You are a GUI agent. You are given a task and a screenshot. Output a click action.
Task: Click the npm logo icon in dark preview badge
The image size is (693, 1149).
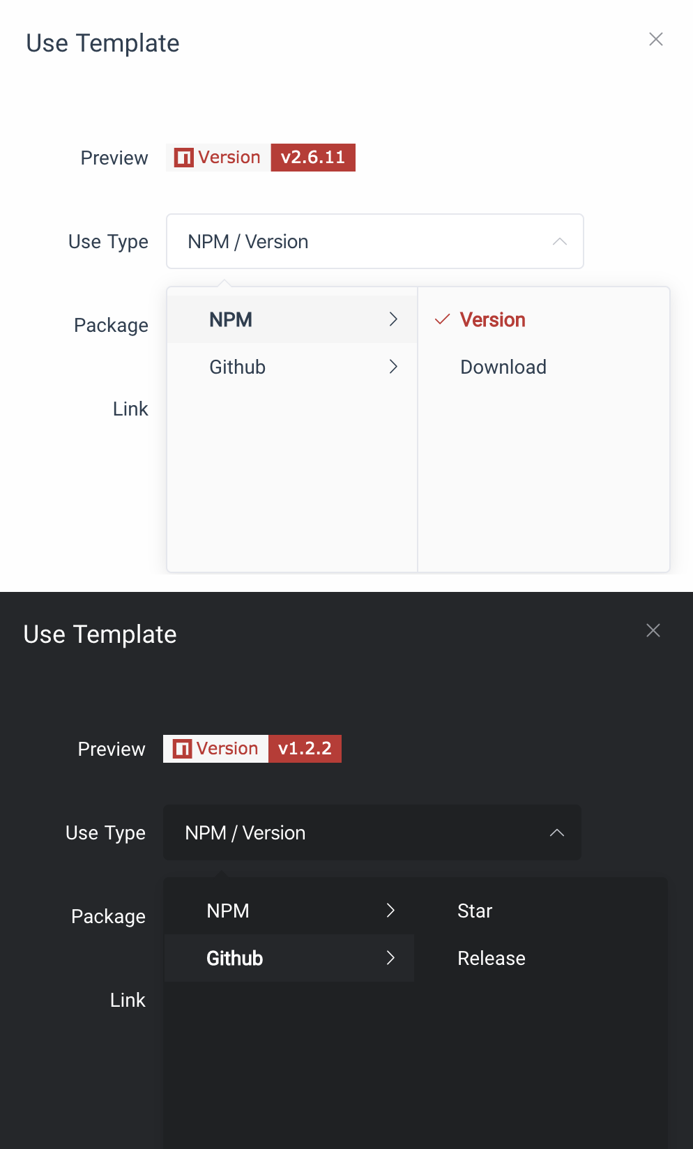(182, 749)
